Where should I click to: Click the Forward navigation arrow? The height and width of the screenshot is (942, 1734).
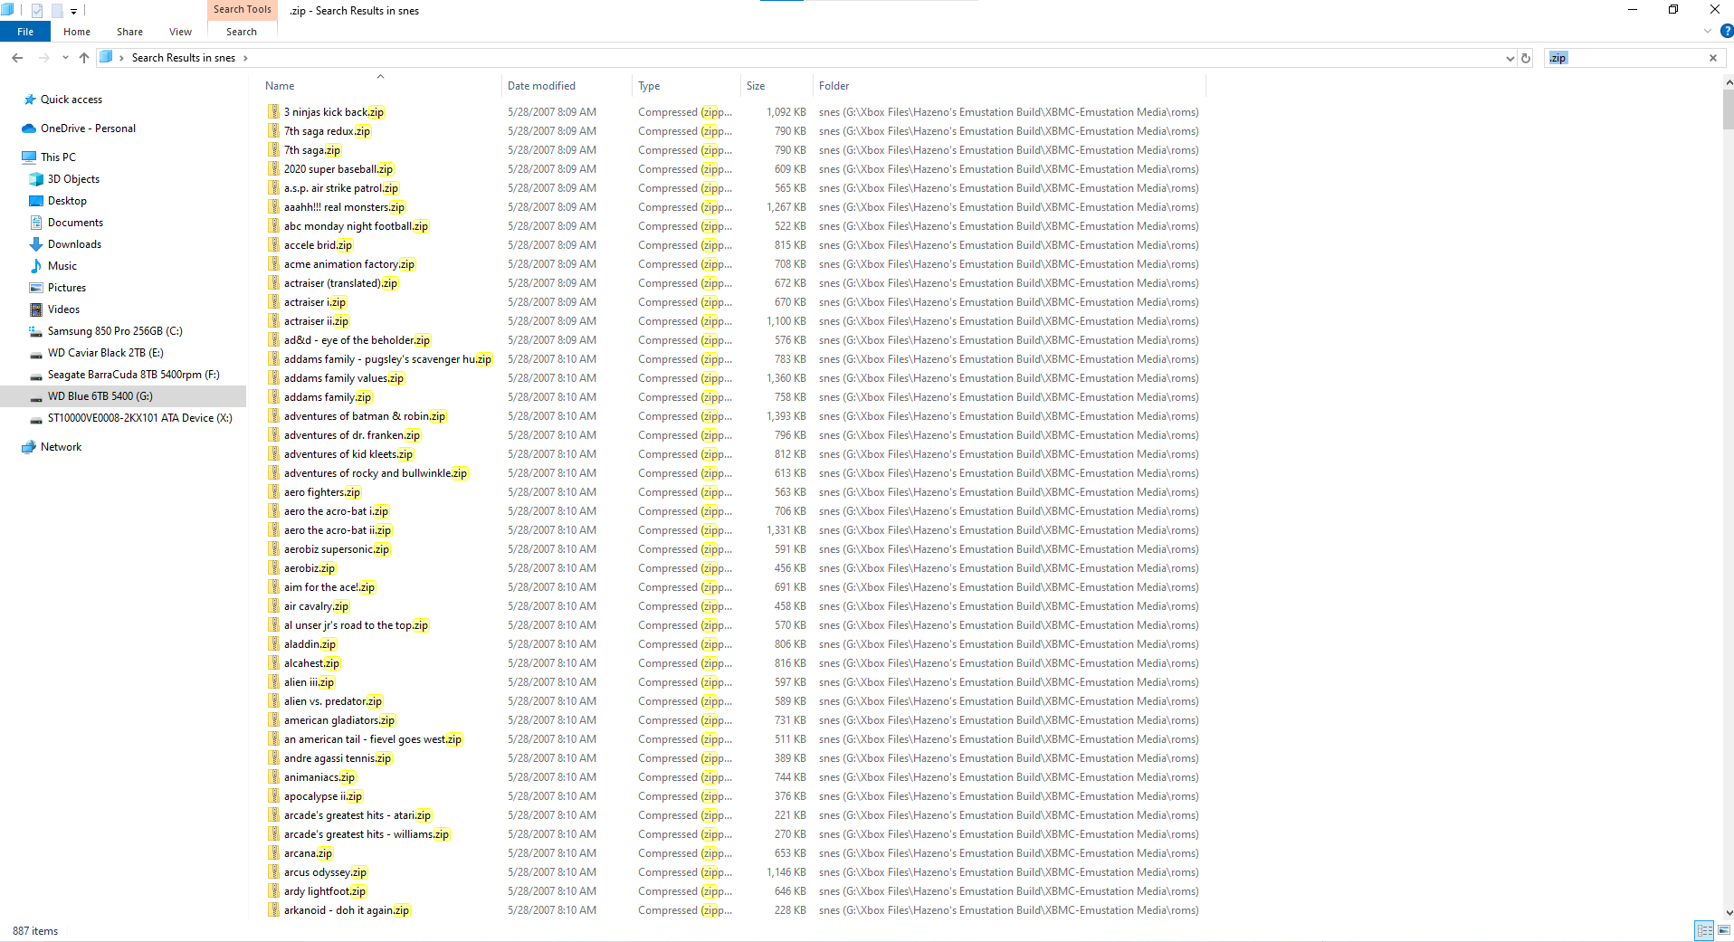[43, 58]
